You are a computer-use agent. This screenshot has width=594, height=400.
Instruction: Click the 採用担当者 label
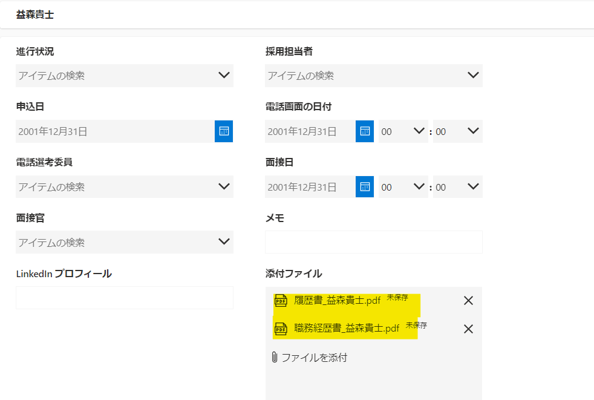tap(289, 51)
